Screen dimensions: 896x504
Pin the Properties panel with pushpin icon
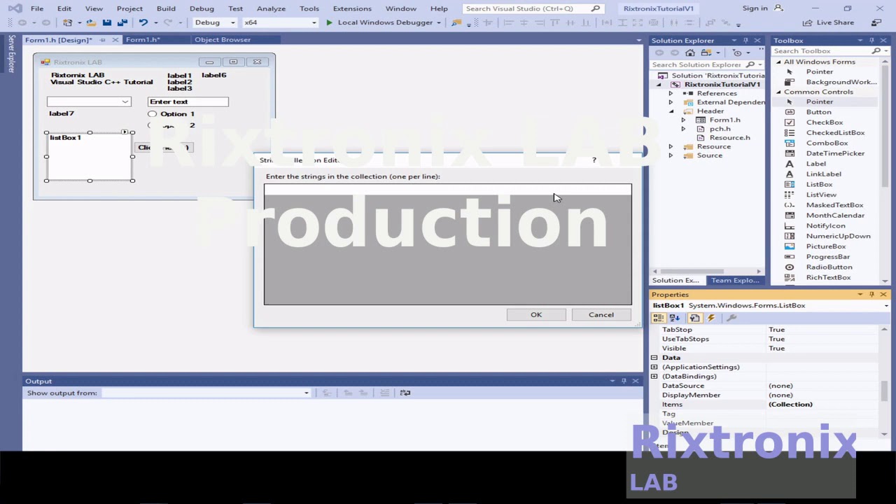pyautogui.click(x=871, y=295)
